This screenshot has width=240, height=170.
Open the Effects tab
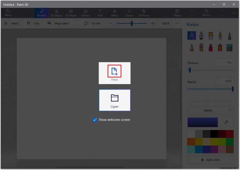tap(115, 13)
